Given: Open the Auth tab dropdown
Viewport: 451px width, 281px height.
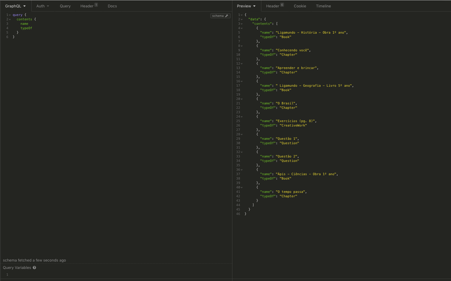Looking at the screenshot, I should point(42,6).
